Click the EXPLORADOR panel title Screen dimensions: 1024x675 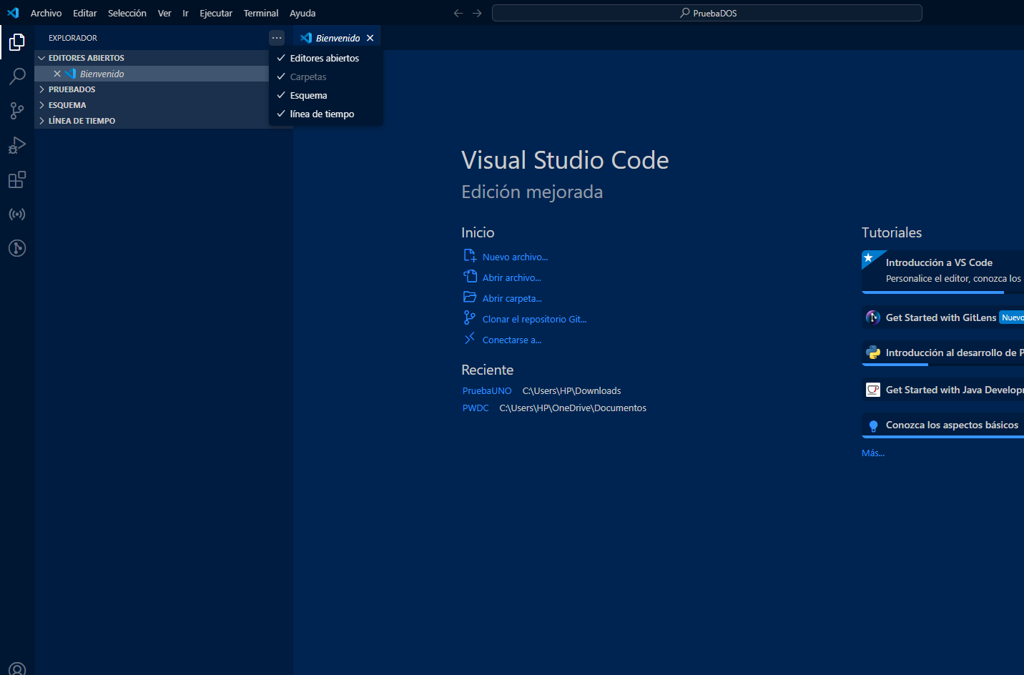click(73, 38)
